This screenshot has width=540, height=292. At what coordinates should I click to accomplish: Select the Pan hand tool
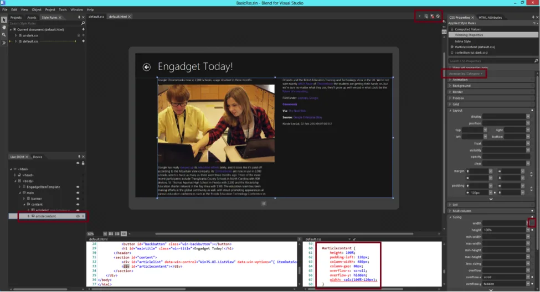pos(4,28)
